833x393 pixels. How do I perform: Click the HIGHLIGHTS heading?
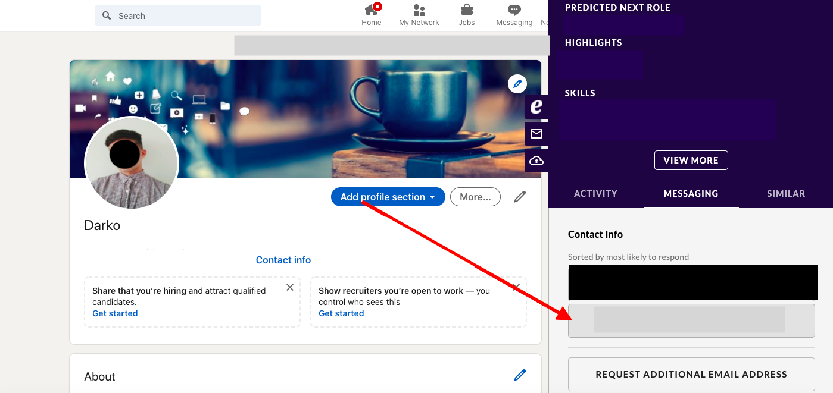tap(593, 43)
